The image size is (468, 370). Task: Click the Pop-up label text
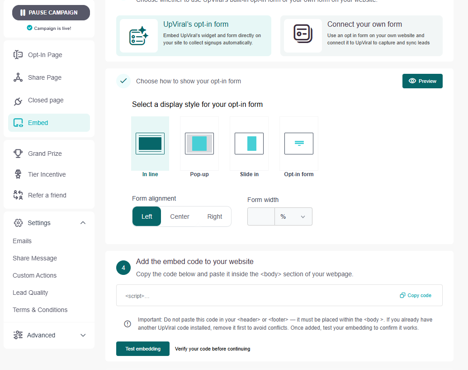(199, 174)
